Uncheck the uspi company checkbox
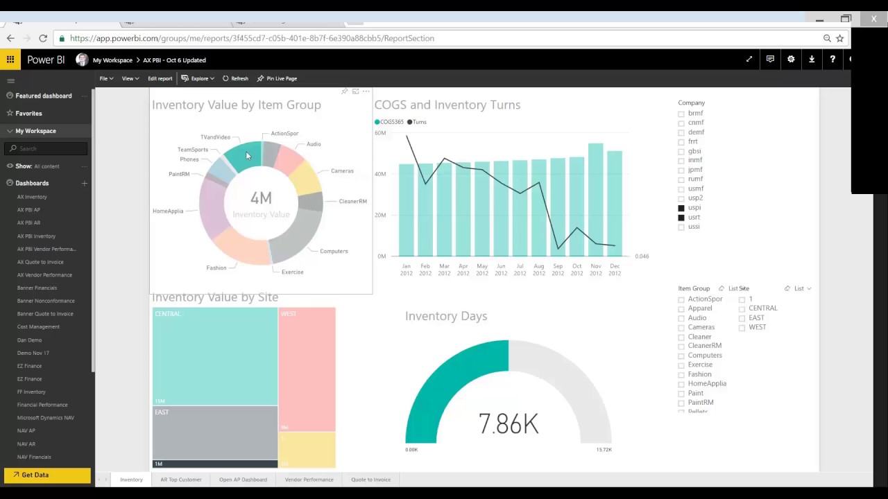 (x=681, y=208)
